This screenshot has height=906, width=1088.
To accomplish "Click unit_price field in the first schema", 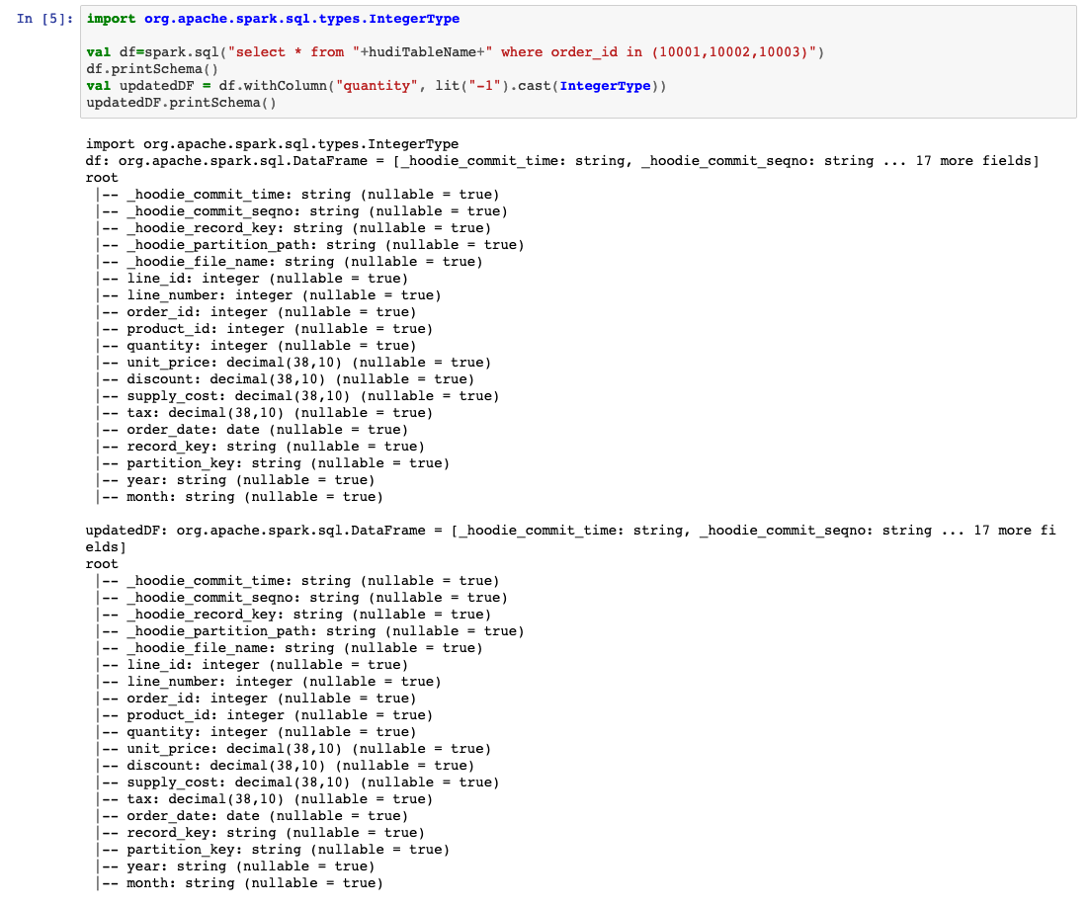I will tap(173, 363).
